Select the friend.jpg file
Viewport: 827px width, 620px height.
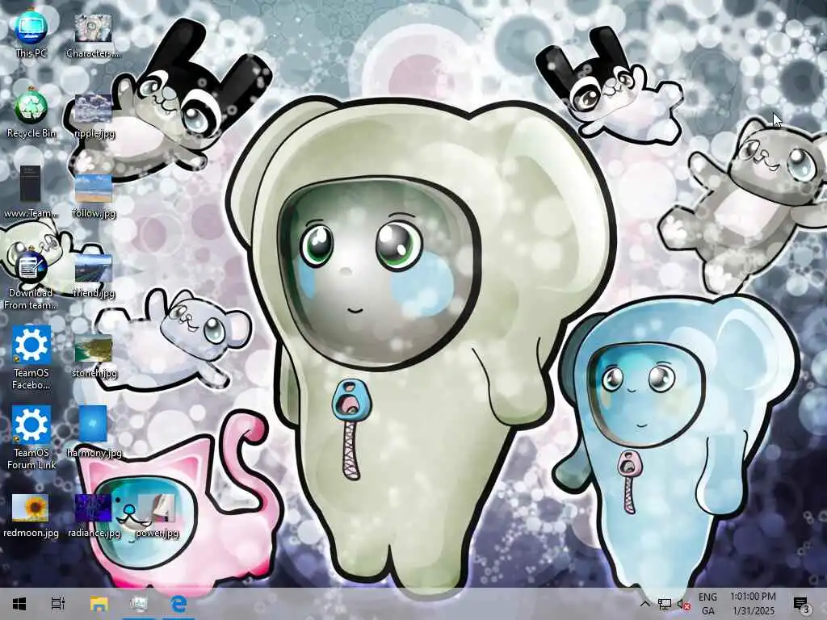point(94,275)
